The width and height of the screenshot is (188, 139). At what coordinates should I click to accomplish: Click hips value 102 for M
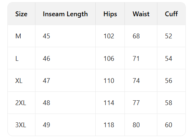point(109,36)
